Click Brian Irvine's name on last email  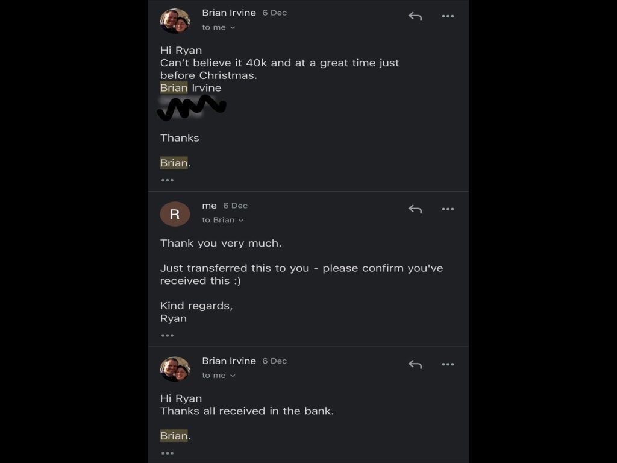click(229, 361)
